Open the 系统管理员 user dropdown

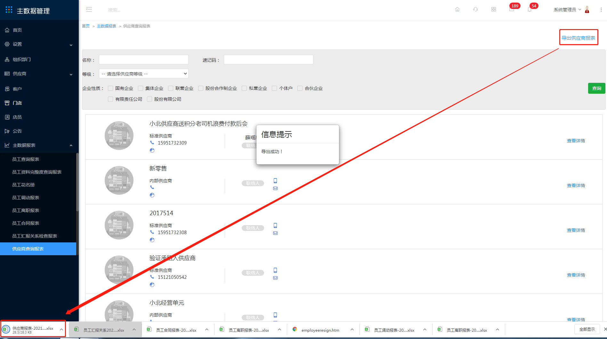click(568, 10)
